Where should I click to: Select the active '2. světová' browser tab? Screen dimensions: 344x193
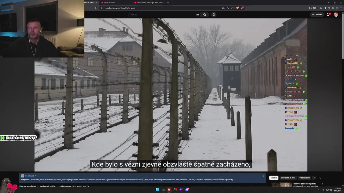click(x=89, y=3)
